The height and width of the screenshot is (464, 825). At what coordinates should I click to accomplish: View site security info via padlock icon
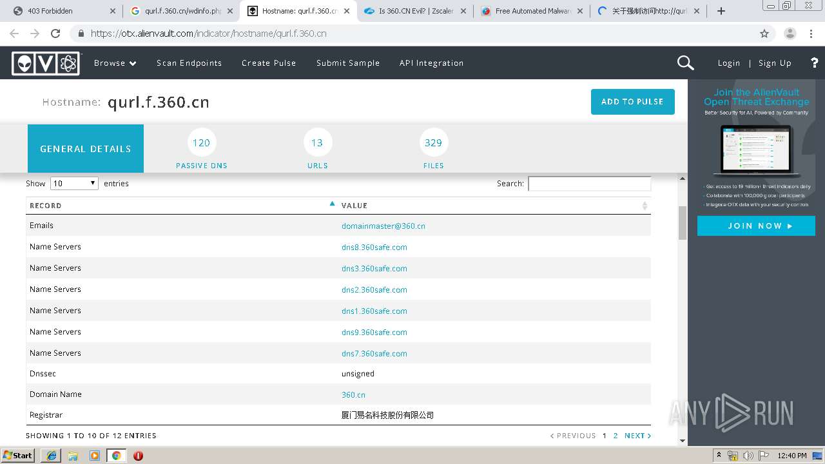click(81, 34)
